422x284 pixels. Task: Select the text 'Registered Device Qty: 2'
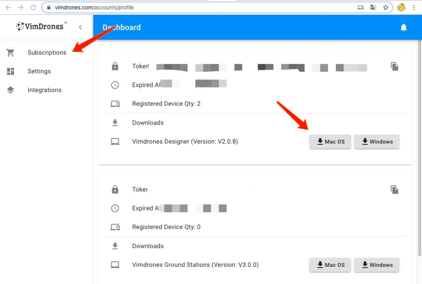pyautogui.click(x=166, y=104)
